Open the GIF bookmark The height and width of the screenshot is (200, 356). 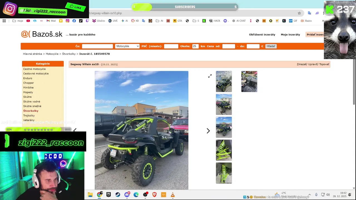coord(293,21)
